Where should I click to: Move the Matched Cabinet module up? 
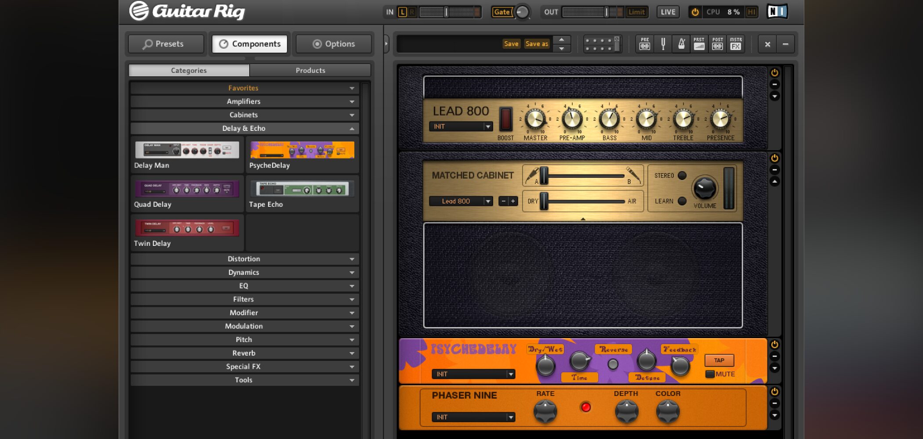[x=774, y=181]
